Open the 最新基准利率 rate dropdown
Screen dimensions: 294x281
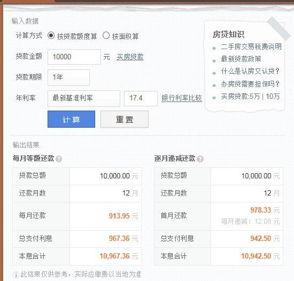(84, 98)
